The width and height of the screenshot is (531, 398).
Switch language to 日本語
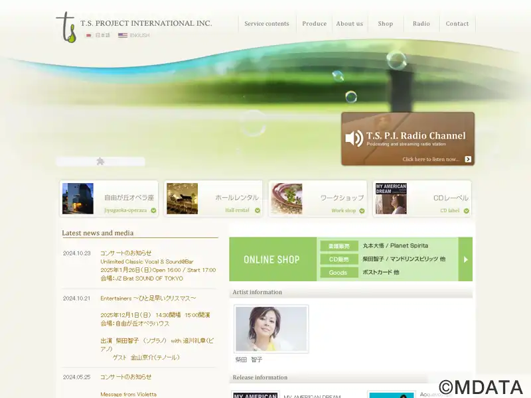pyautogui.click(x=102, y=35)
